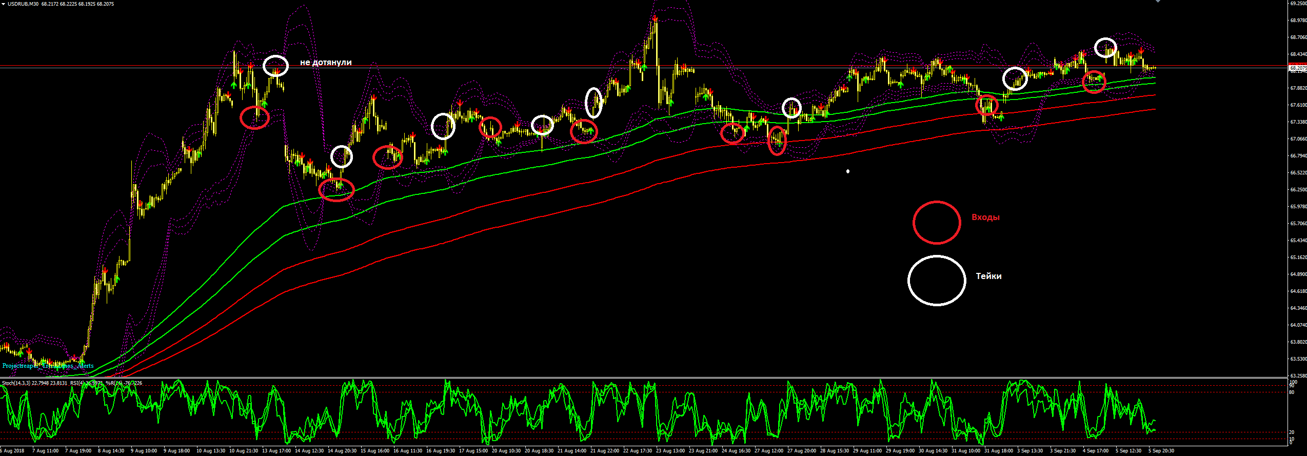
Task: Click the RSI(4) indicator value label
Action: click(87, 383)
